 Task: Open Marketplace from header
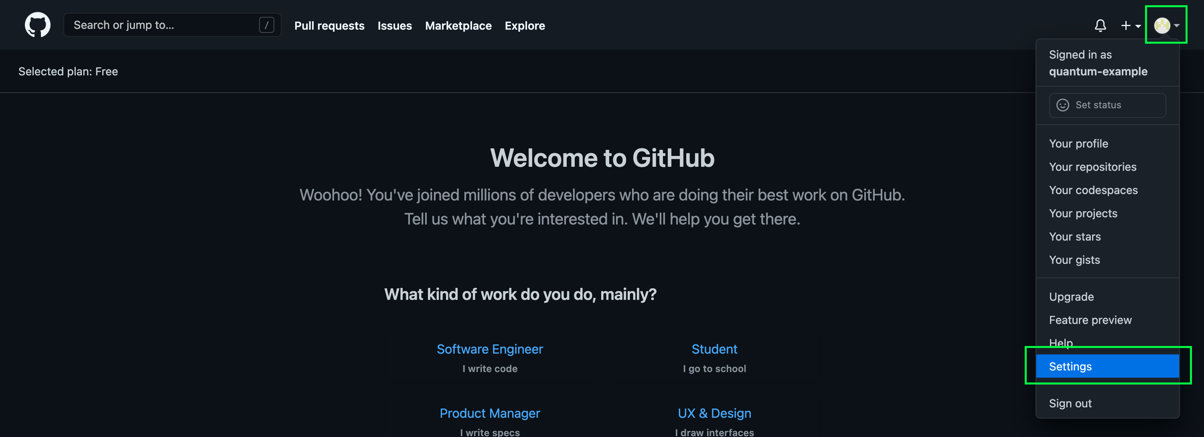458,26
